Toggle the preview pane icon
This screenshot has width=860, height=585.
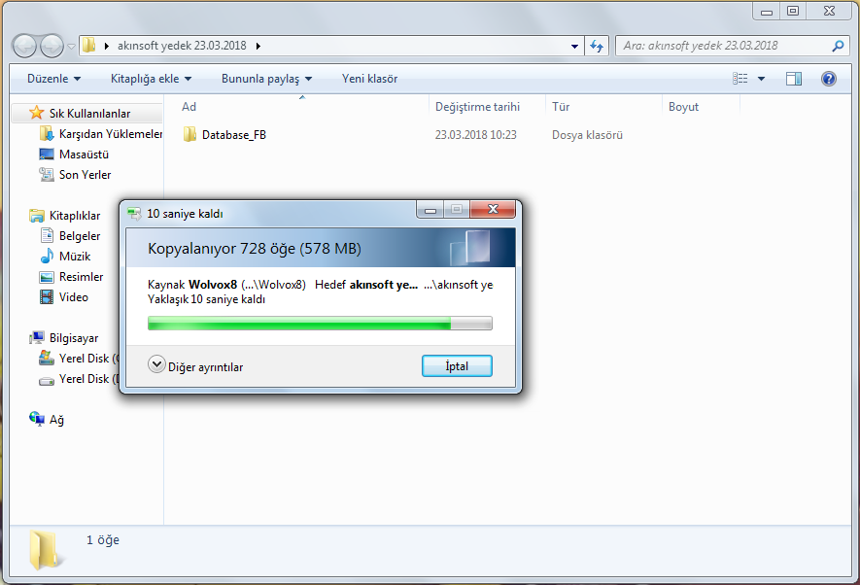point(793,79)
